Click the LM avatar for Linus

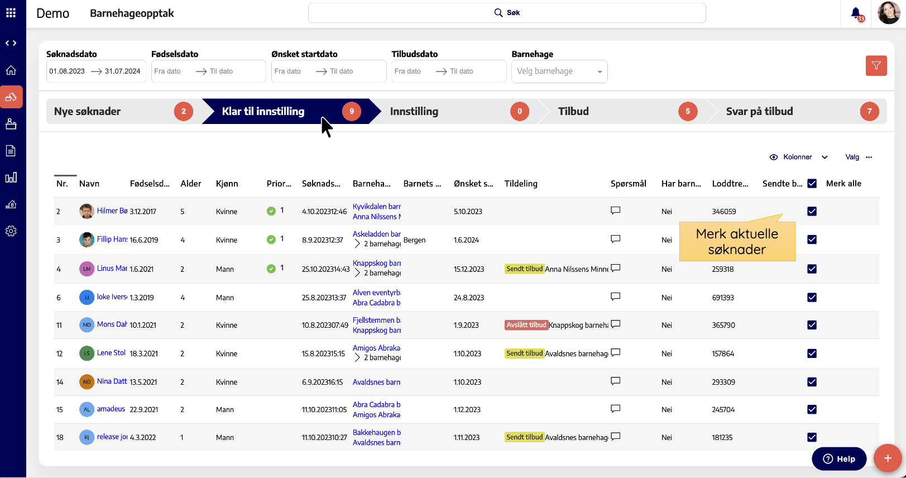pos(87,269)
